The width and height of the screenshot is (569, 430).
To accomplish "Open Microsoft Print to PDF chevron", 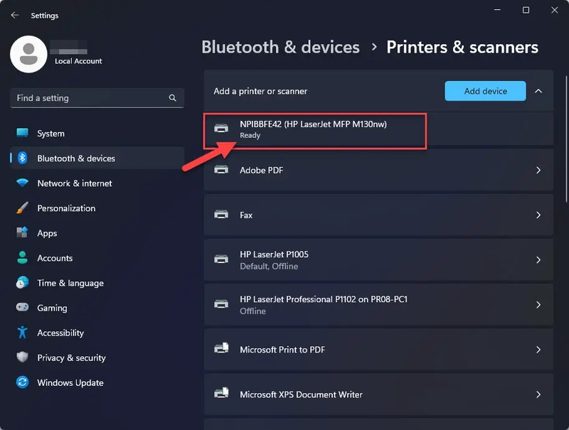I will pos(538,350).
